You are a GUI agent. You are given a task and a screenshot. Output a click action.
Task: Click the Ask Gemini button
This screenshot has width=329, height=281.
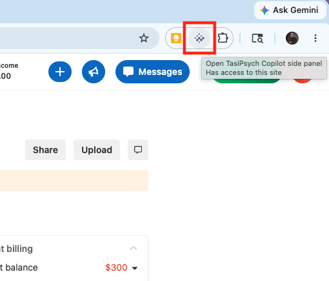point(290,10)
